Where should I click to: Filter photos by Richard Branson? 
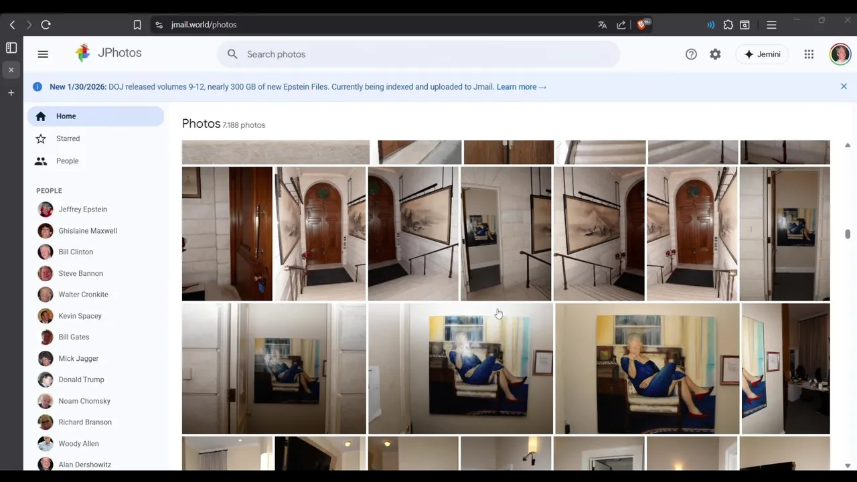[x=96, y=422]
